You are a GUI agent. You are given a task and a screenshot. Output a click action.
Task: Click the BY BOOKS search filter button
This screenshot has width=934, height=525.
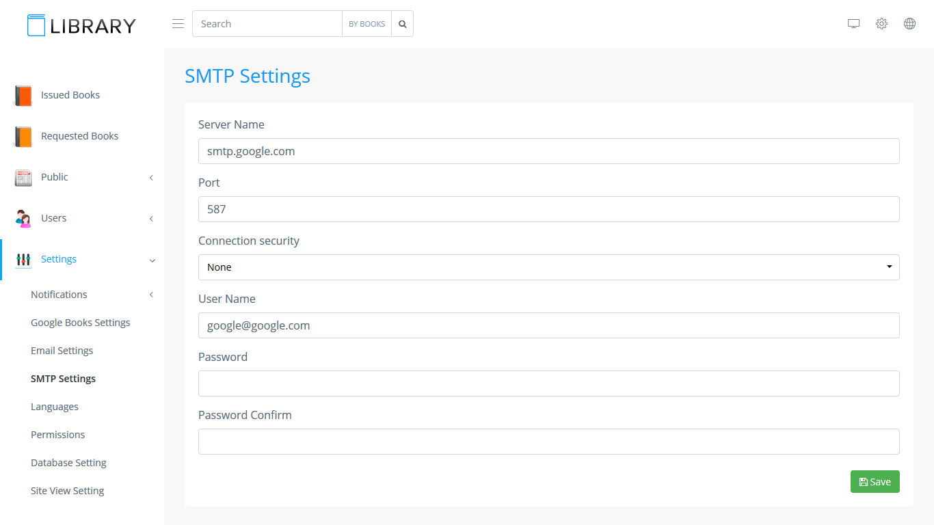[x=366, y=24]
